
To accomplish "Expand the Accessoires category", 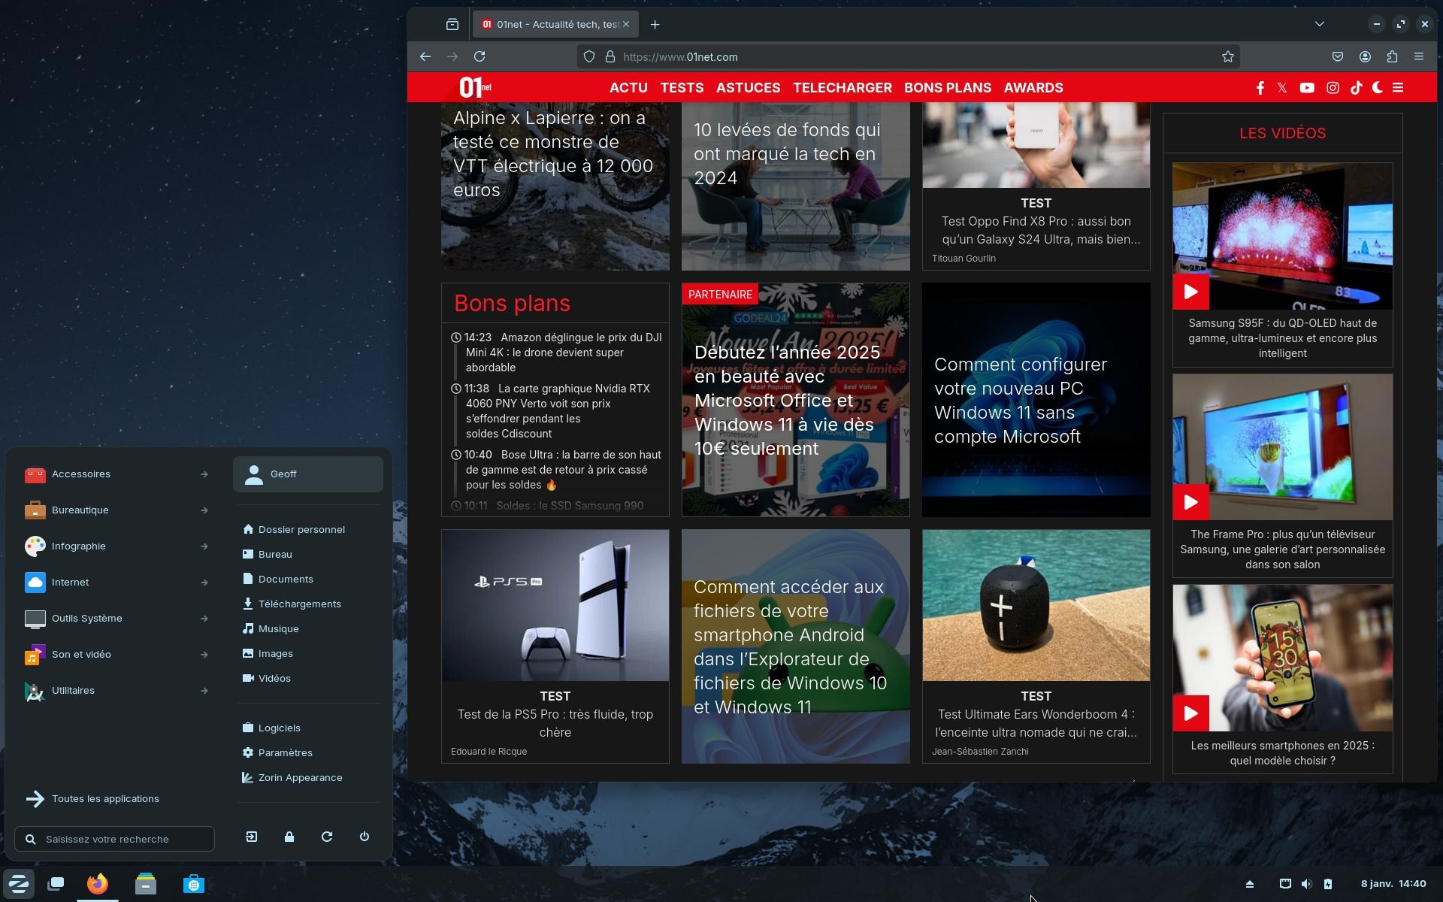I will 116,474.
